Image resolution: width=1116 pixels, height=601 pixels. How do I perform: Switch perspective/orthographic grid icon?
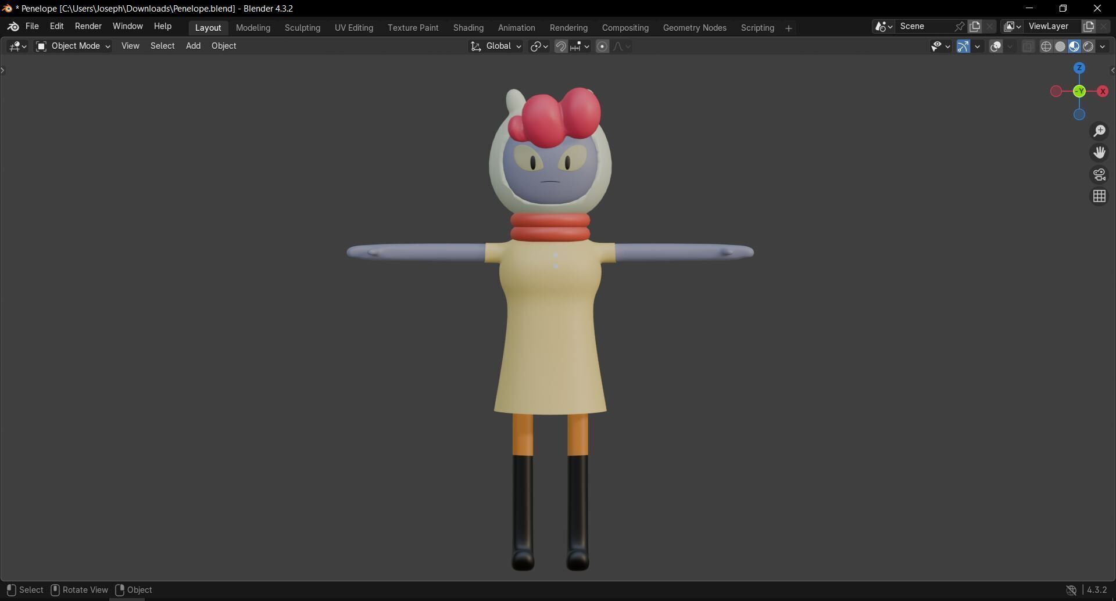point(1099,197)
